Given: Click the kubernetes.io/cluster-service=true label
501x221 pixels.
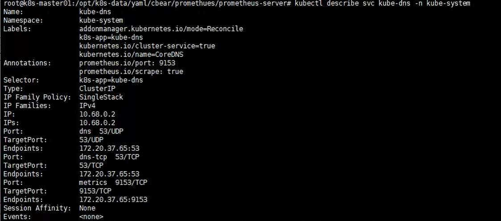Looking at the screenshot, I should pos(147,46).
